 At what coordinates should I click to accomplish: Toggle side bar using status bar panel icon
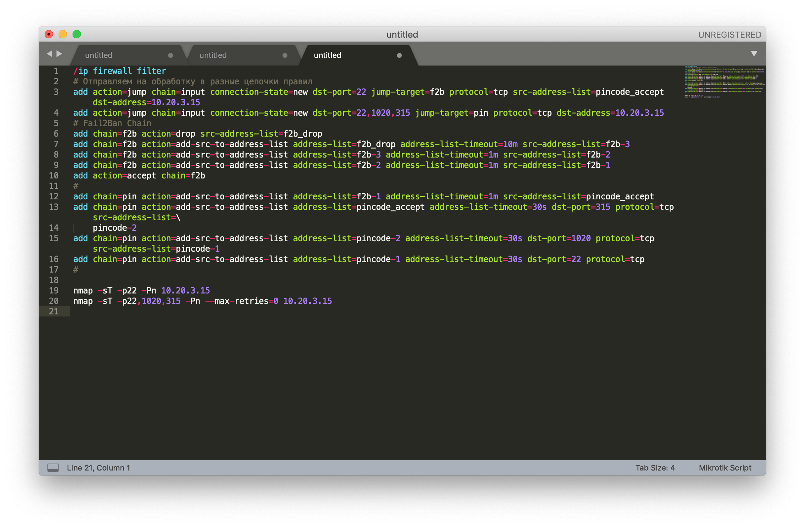tap(53, 468)
